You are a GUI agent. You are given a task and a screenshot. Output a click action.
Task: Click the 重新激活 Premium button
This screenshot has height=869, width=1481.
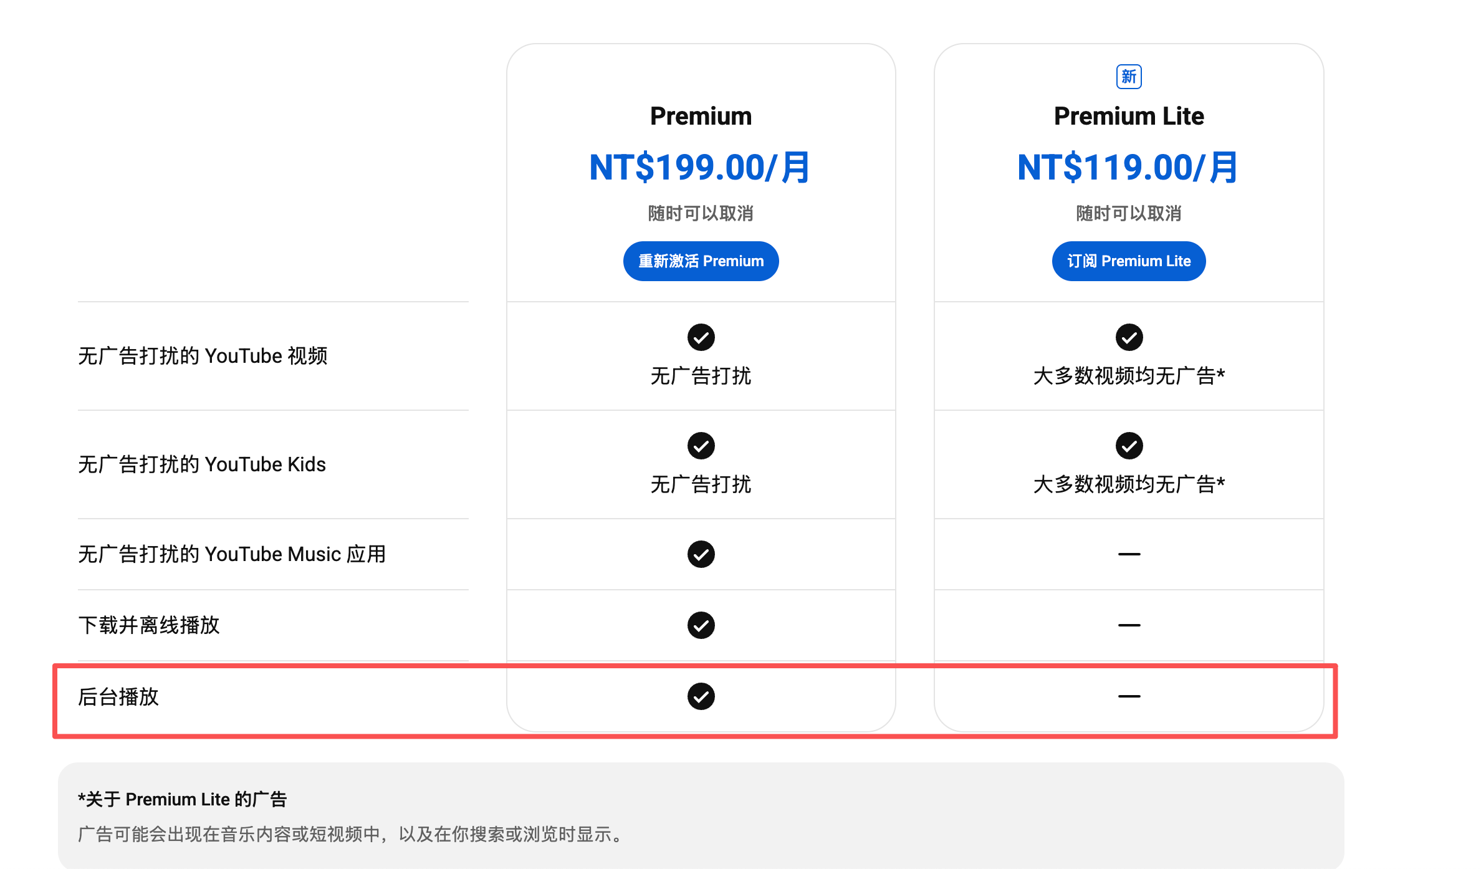(701, 261)
